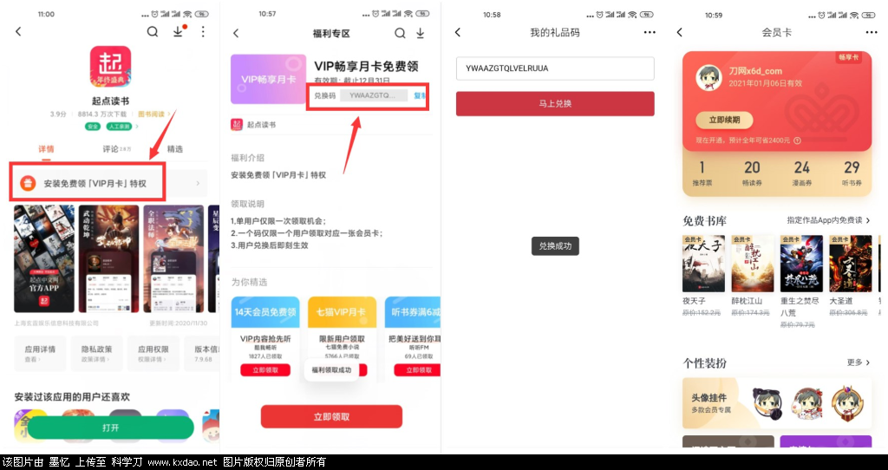Open the 夜天子 book cover

[704, 263]
